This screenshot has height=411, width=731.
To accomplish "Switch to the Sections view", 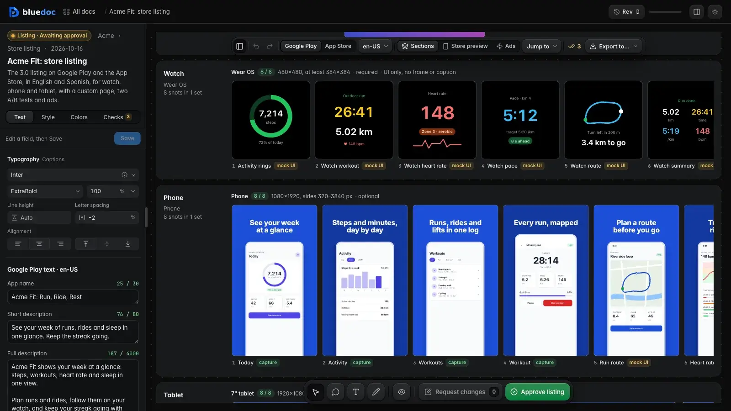I will coord(418,46).
